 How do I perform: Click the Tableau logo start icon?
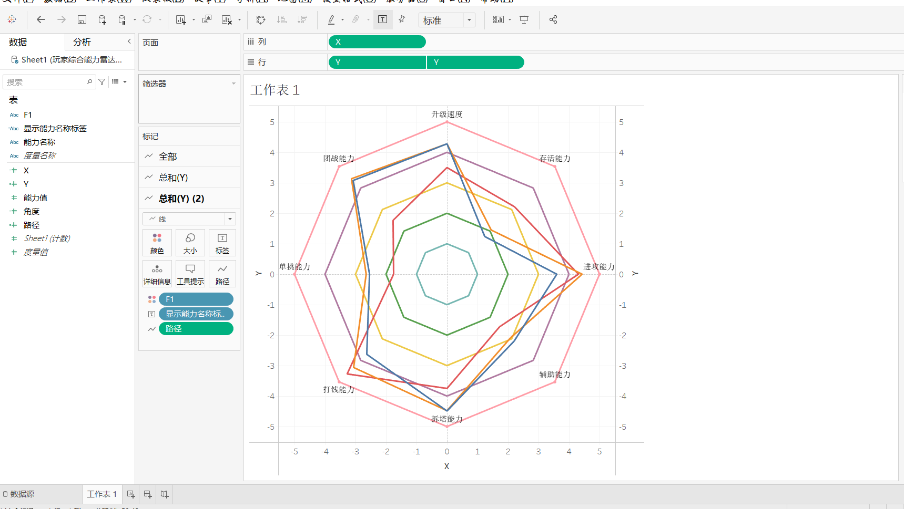(x=12, y=19)
